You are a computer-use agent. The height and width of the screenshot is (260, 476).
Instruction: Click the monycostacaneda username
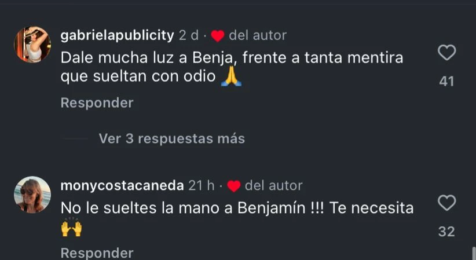[122, 186]
